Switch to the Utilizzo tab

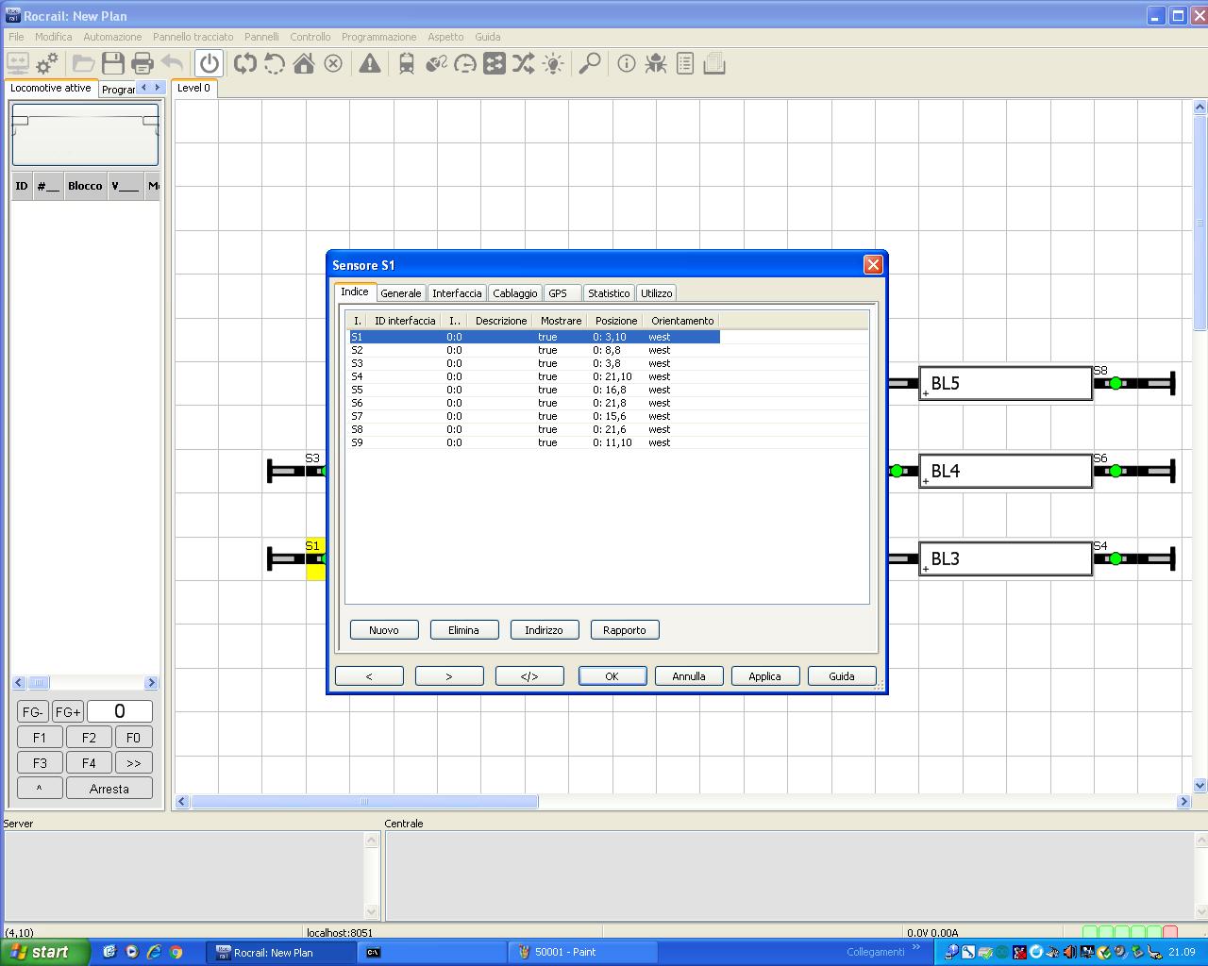[x=657, y=293]
